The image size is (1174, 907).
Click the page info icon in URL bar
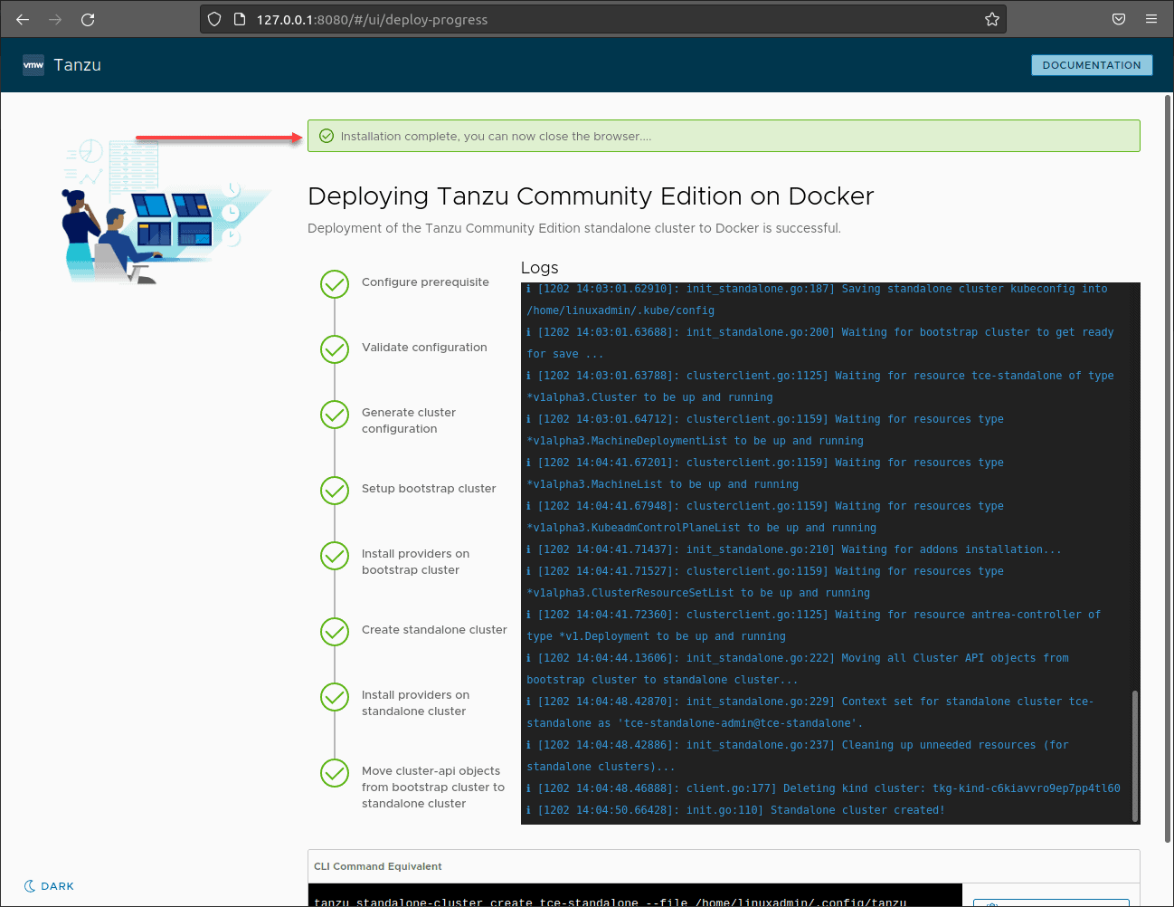tap(240, 19)
